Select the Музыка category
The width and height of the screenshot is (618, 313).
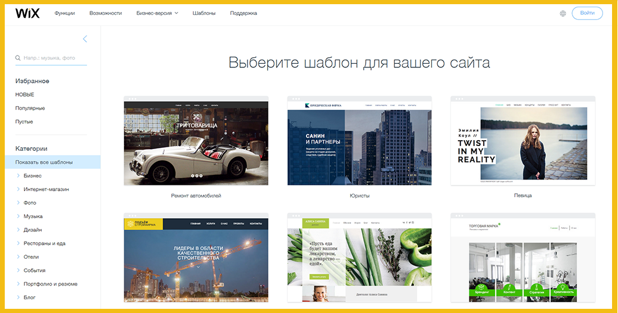coord(33,216)
